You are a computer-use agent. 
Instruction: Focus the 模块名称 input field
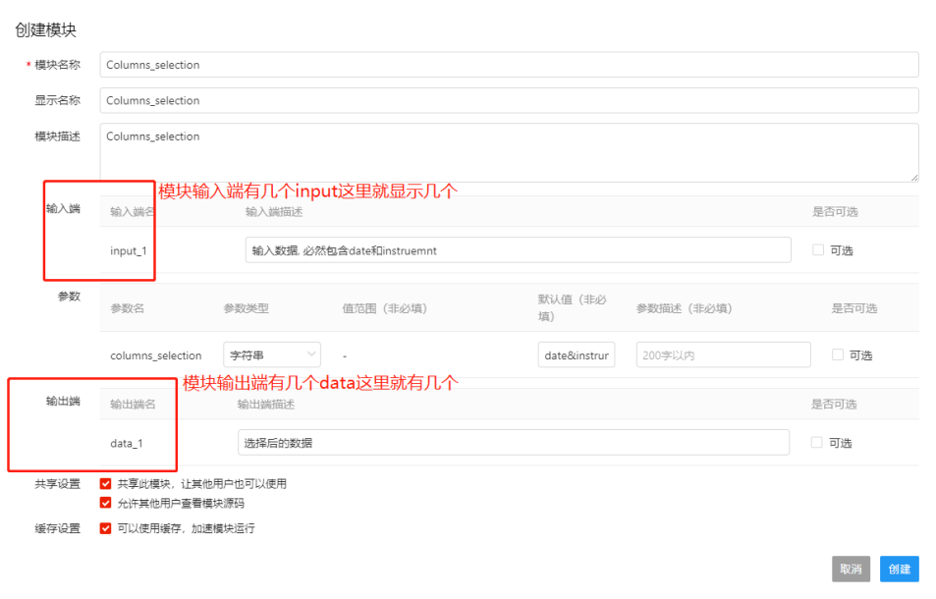pyautogui.click(x=509, y=65)
